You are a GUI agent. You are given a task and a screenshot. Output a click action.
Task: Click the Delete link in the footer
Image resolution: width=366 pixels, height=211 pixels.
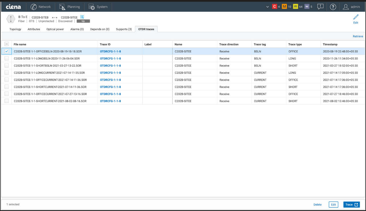pyautogui.click(x=317, y=204)
